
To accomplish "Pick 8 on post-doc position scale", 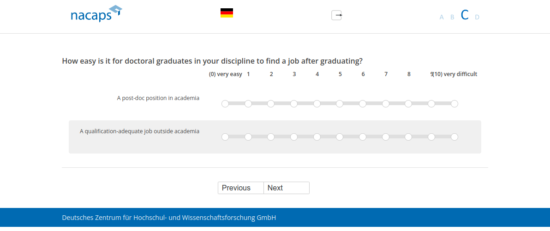I will coord(408,104).
